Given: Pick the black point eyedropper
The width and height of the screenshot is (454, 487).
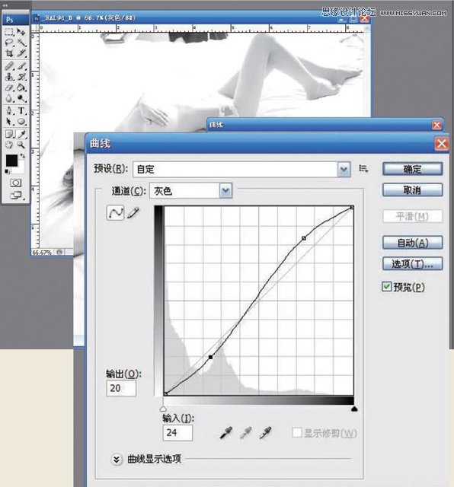Looking at the screenshot, I should [x=225, y=433].
